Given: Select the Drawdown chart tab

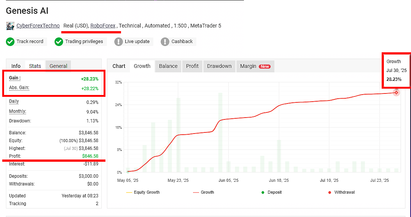Looking at the screenshot, I should pyautogui.click(x=219, y=66).
